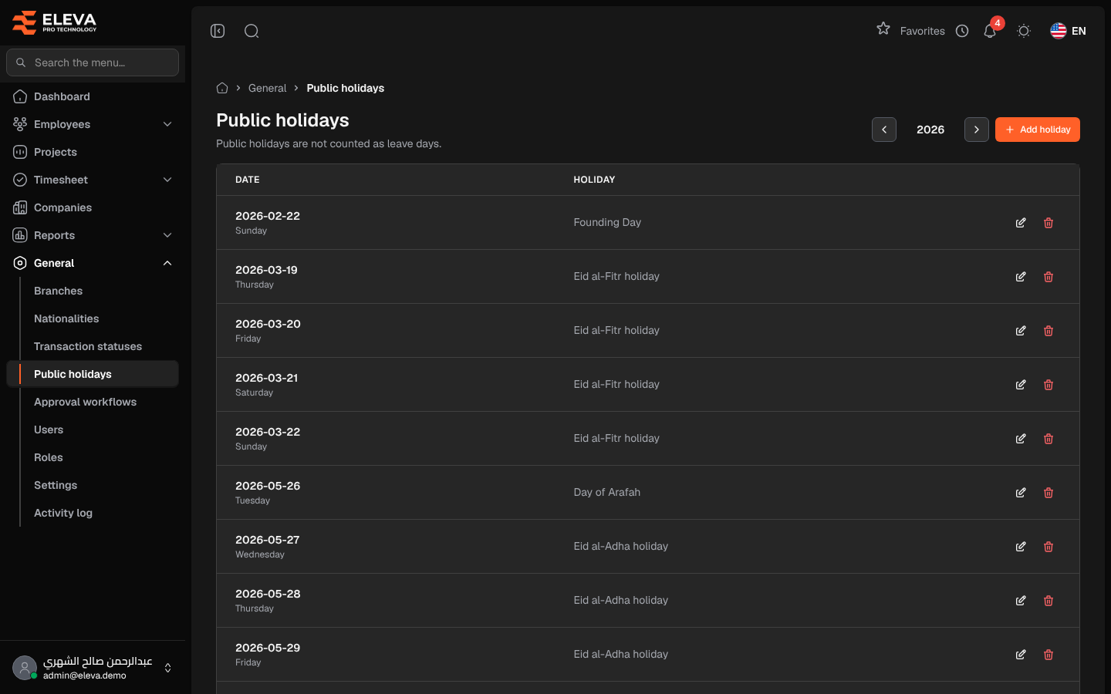This screenshot has width=1111, height=694.
Task: Edit Eid al-Adha holiday on 2026-05-29
Action: (x=1021, y=655)
